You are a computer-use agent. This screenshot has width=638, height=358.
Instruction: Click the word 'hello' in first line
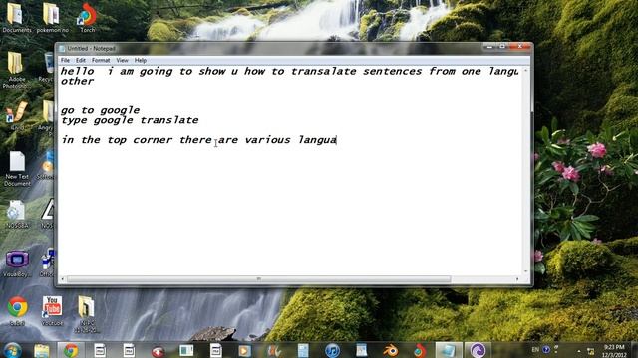tap(78, 71)
